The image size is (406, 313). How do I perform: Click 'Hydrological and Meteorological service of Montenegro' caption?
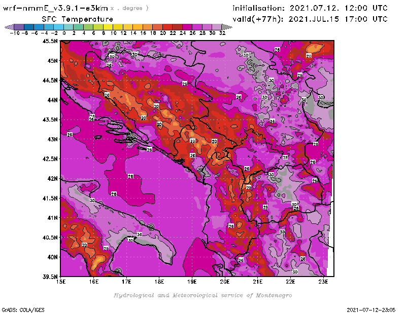click(x=202, y=295)
